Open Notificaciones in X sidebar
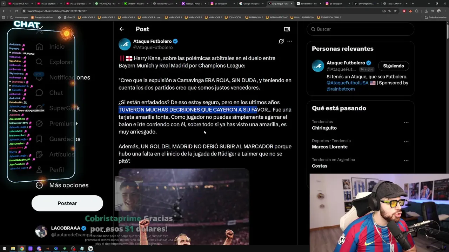This screenshot has height=252, width=449. click(63, 77)
